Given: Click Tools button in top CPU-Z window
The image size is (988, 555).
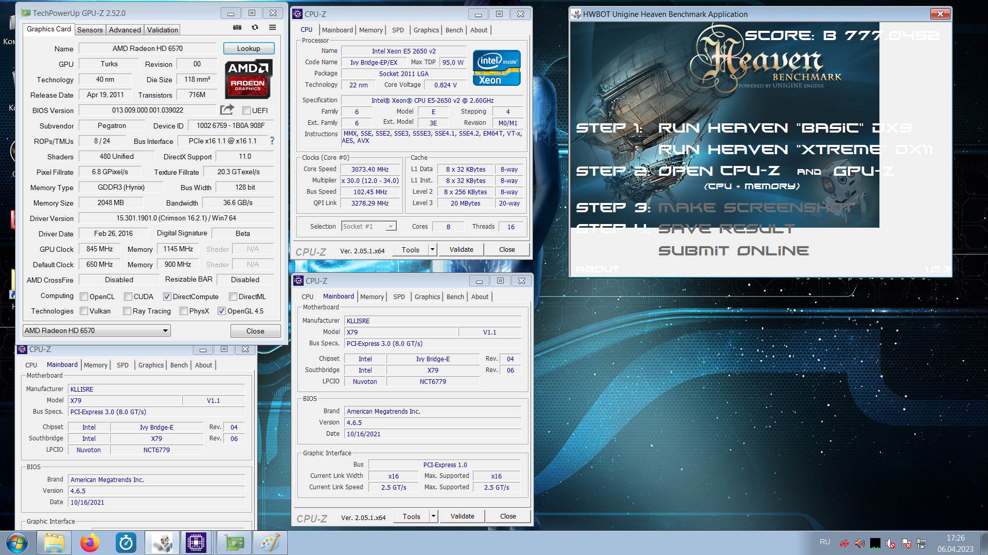Looking at the screenshot, I should tap(410, 250).
